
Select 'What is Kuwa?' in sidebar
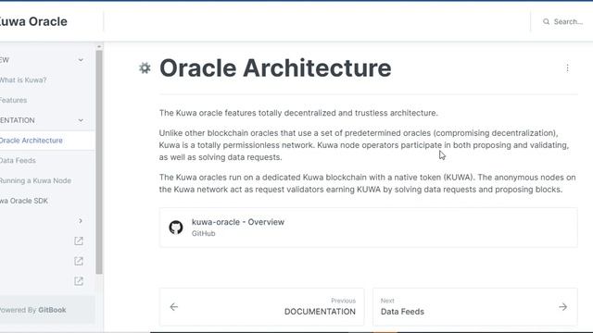coord(23,80)
